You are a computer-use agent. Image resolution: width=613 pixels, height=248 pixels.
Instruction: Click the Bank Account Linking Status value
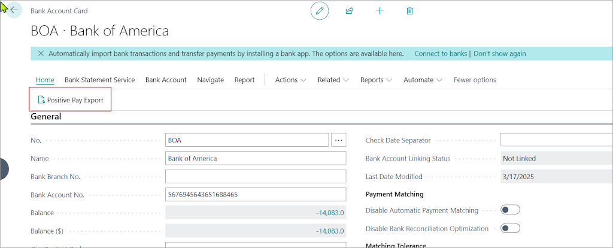pyautogui.click(x=556, y=158)
